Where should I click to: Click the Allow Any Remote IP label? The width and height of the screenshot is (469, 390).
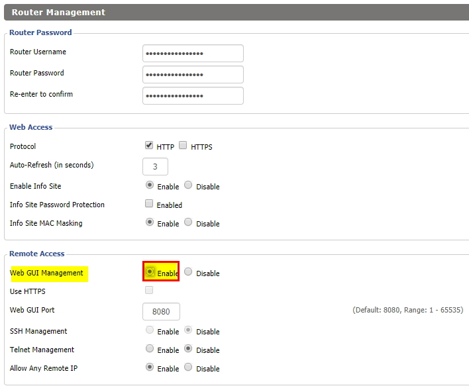coord(44,368)
